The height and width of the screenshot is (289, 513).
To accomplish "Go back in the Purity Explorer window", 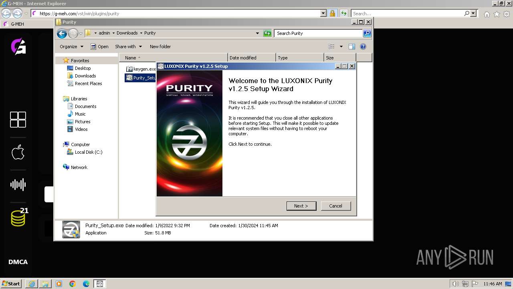I will coord(62,33).
